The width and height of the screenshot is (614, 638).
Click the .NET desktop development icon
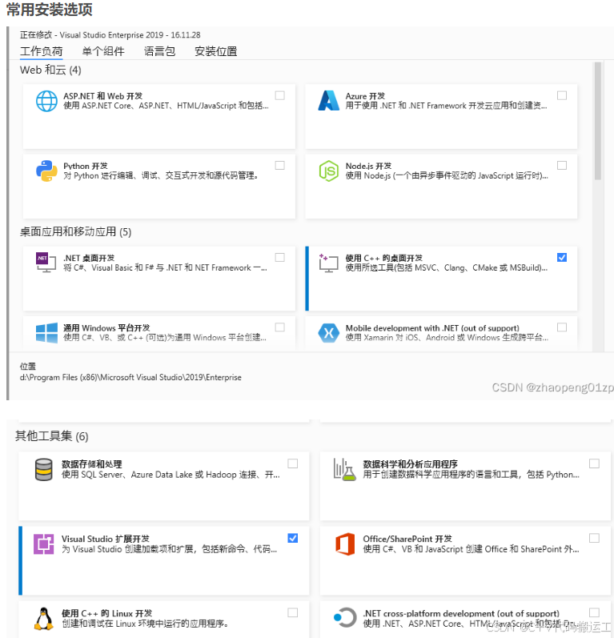[x=46, y=263]
